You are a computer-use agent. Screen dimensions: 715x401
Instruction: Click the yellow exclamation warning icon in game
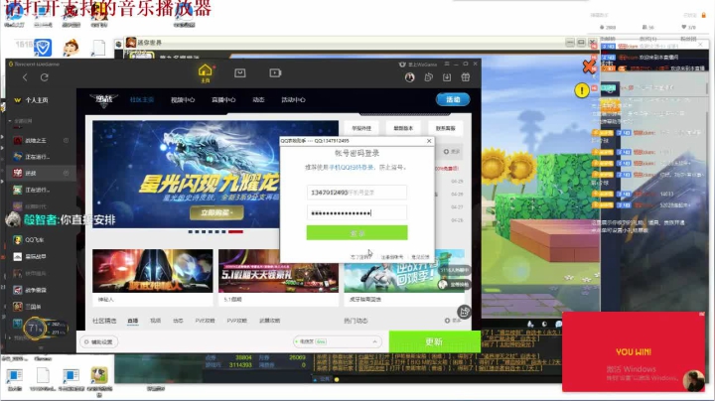click(x=581, y=90)
